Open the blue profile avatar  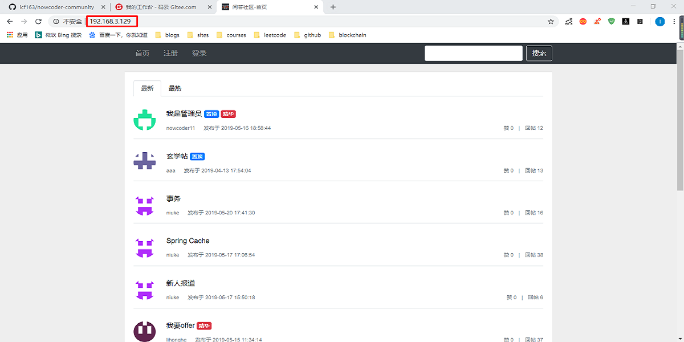coord(659,21)
